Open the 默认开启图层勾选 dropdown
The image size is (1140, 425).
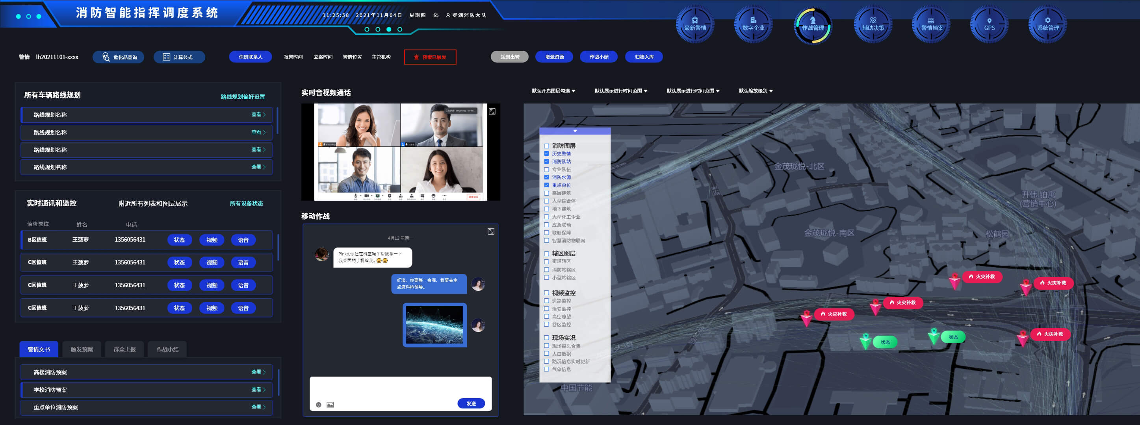[553, 91]
